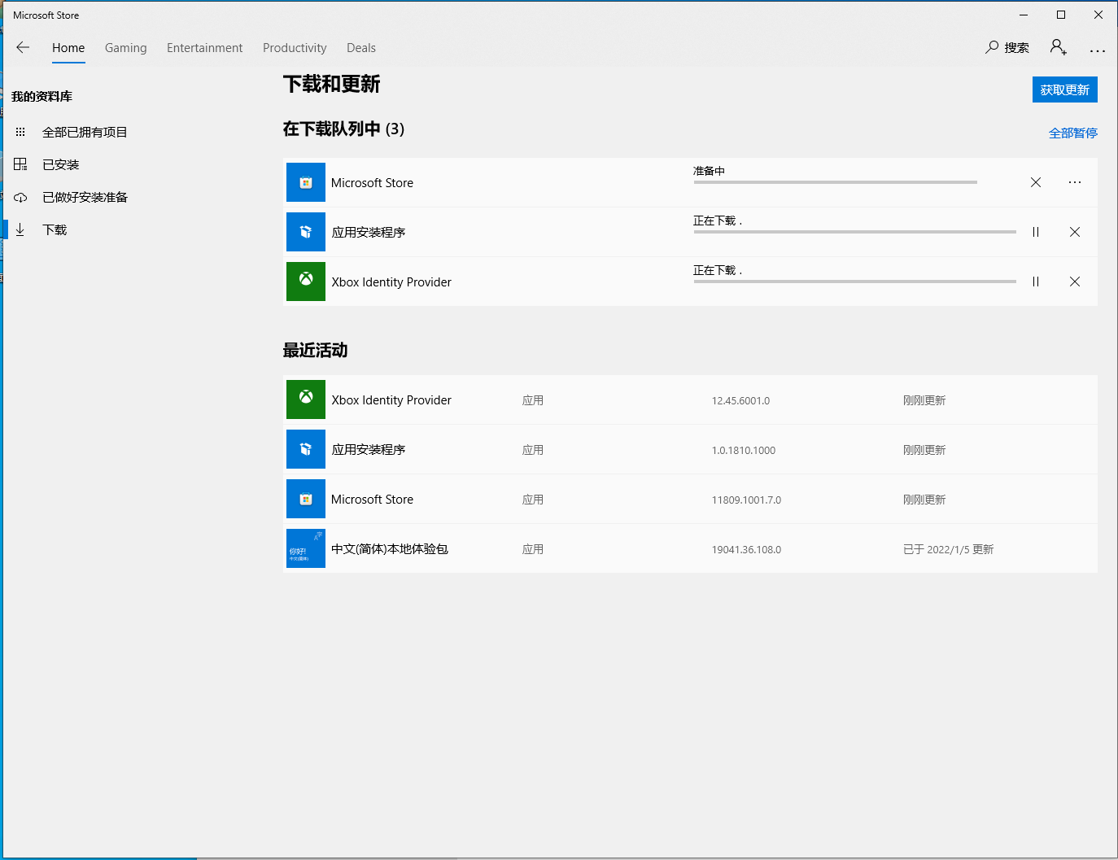The height and width of the screenshot is (860, 1118).
Task: Open the Productivity tab
Action: pyautogui.click(x=295, y=48)
